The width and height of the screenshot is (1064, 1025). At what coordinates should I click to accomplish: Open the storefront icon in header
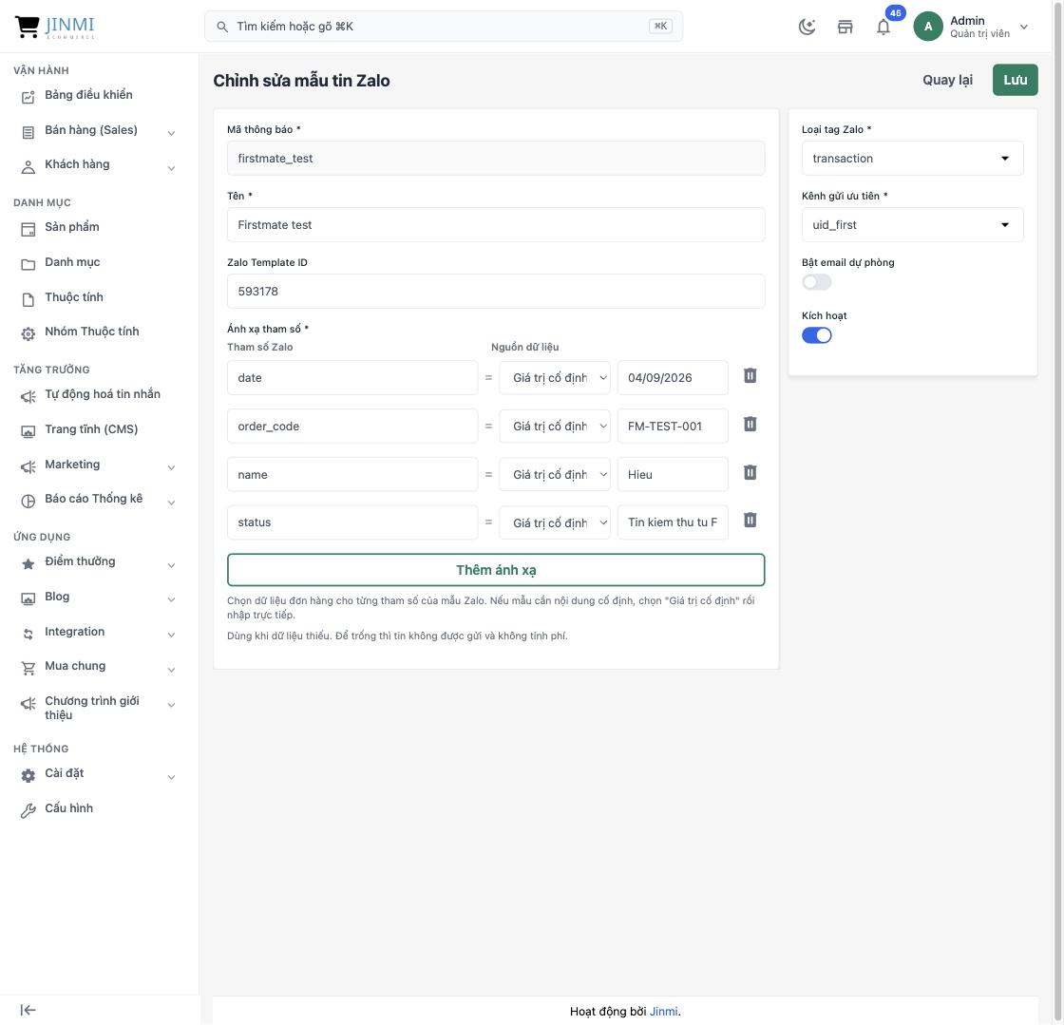(845, 28)
